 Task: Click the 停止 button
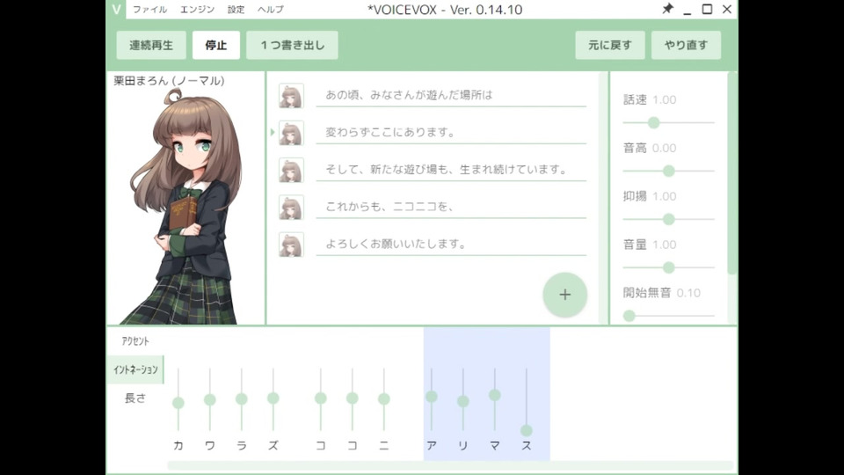(216, 45)
